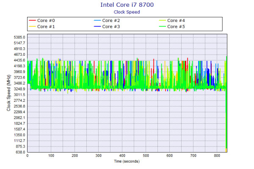Click the 638.0 y-axis label
This screenshot has height=169, width=254.
pos(20,152)
